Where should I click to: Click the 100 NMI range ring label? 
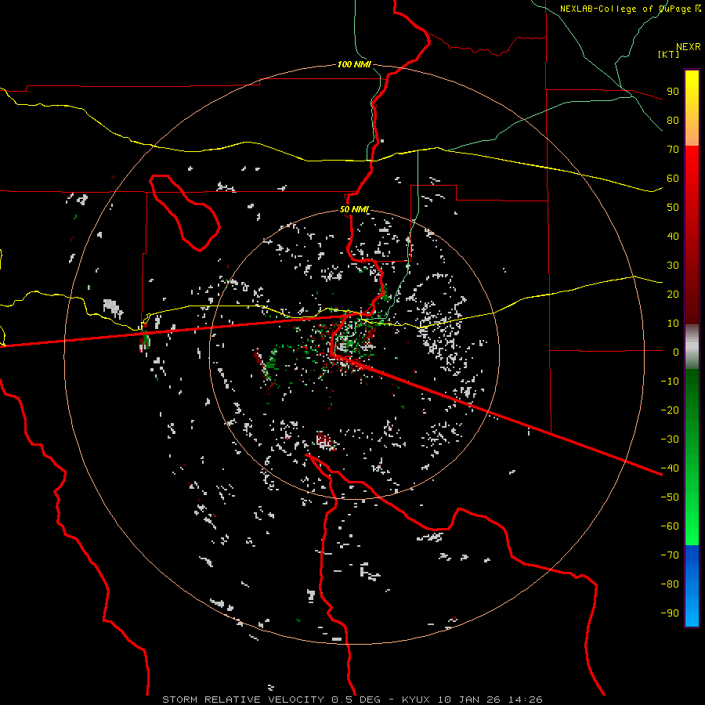(x=354, y=64)
